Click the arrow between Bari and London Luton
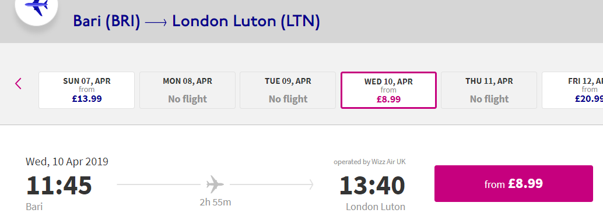 click(156, 23)
